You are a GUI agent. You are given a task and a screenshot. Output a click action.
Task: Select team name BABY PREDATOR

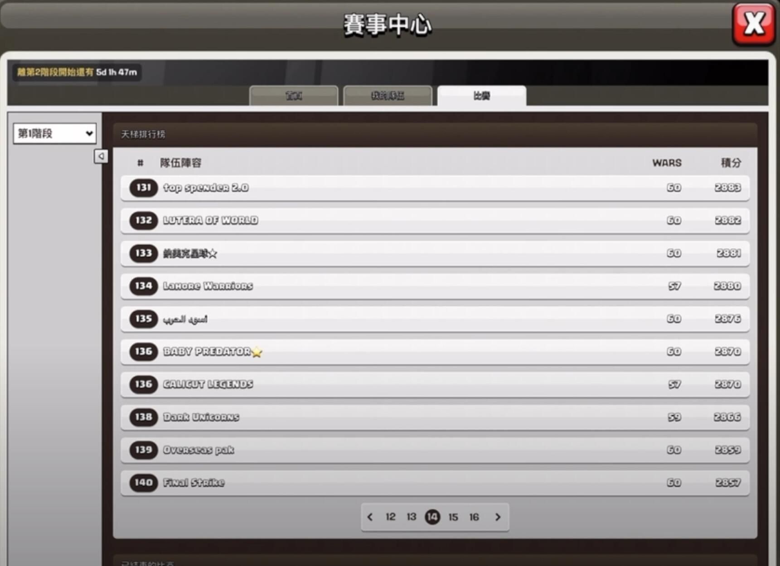[207, 351]
